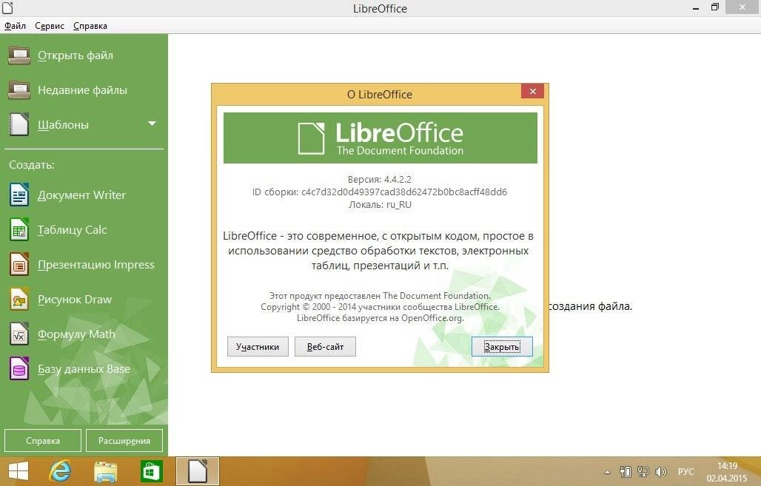The height and width of the screenshot is (486, 761).
Task: Click 'Этот продукт предоставлен The Document Foundation' line
Action: pos(380,295)
